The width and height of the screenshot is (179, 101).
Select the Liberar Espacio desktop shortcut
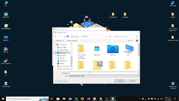tap(6, 61)
